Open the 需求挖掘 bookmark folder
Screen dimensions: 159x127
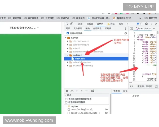[15, 18]
